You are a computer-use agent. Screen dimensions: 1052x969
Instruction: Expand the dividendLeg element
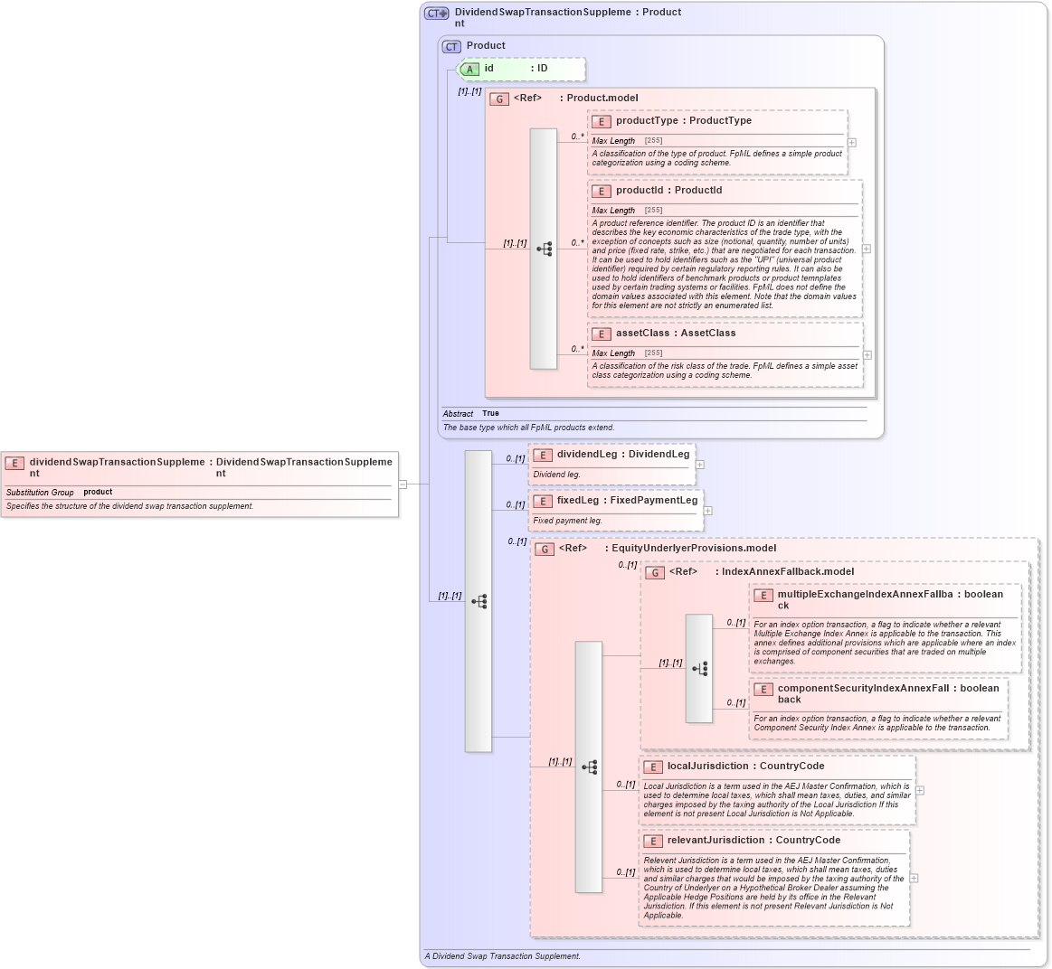point(700,465)
